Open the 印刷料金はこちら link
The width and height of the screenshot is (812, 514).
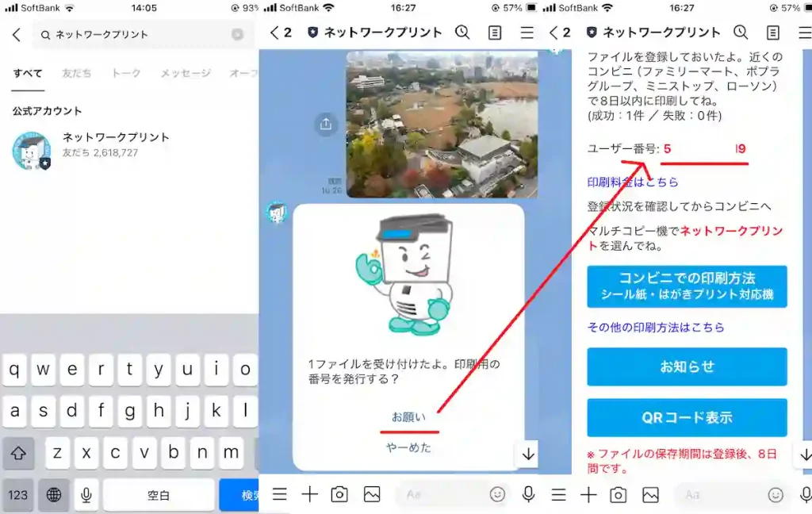631,182
